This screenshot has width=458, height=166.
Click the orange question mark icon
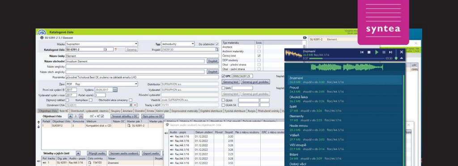coord(116,50)
